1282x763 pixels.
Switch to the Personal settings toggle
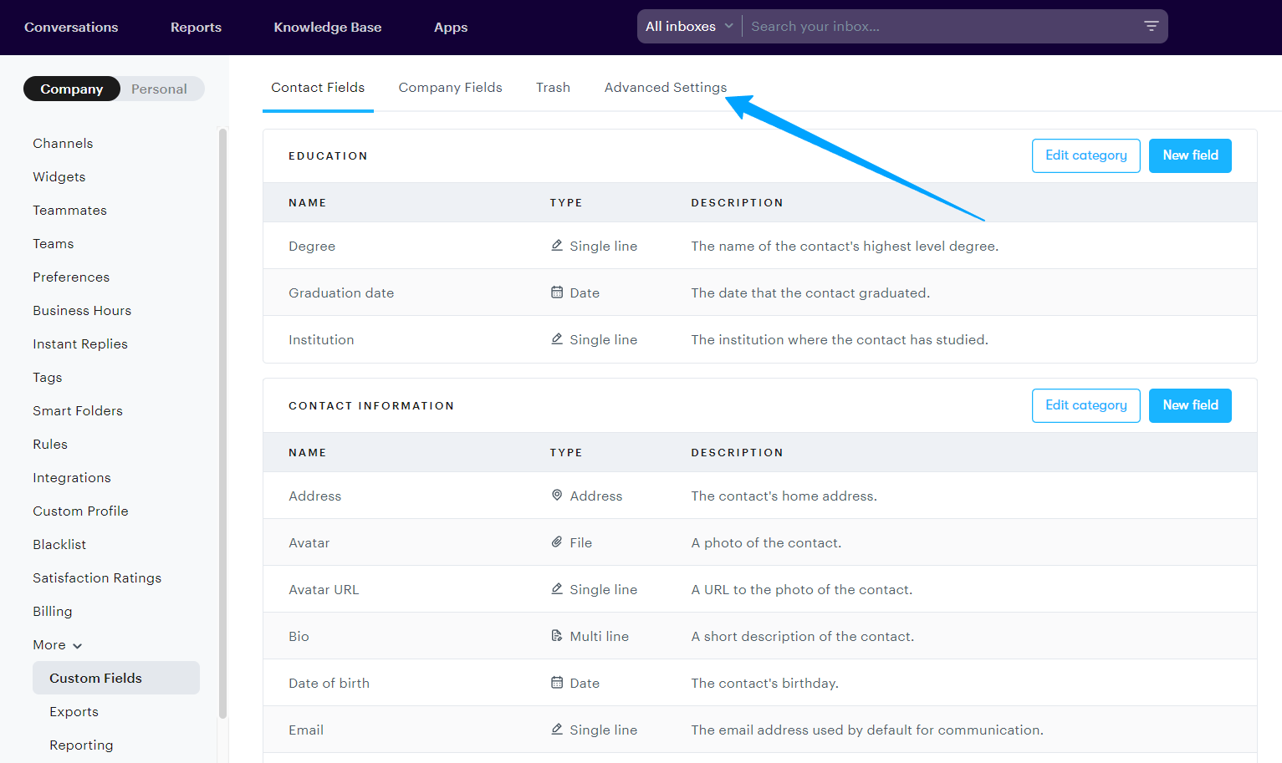(159, 89)
